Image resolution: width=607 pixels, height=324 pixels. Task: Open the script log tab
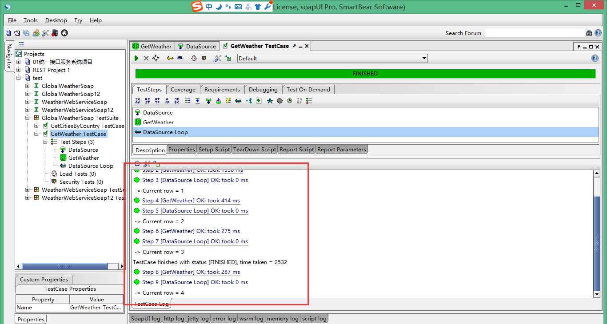pyautogui.click(x=314, y=318)
